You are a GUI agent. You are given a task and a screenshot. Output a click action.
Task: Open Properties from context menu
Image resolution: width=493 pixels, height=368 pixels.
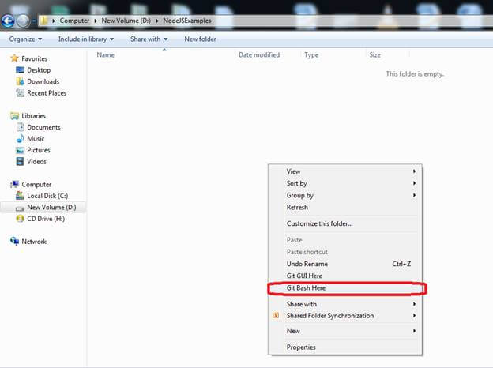point(345,347)
